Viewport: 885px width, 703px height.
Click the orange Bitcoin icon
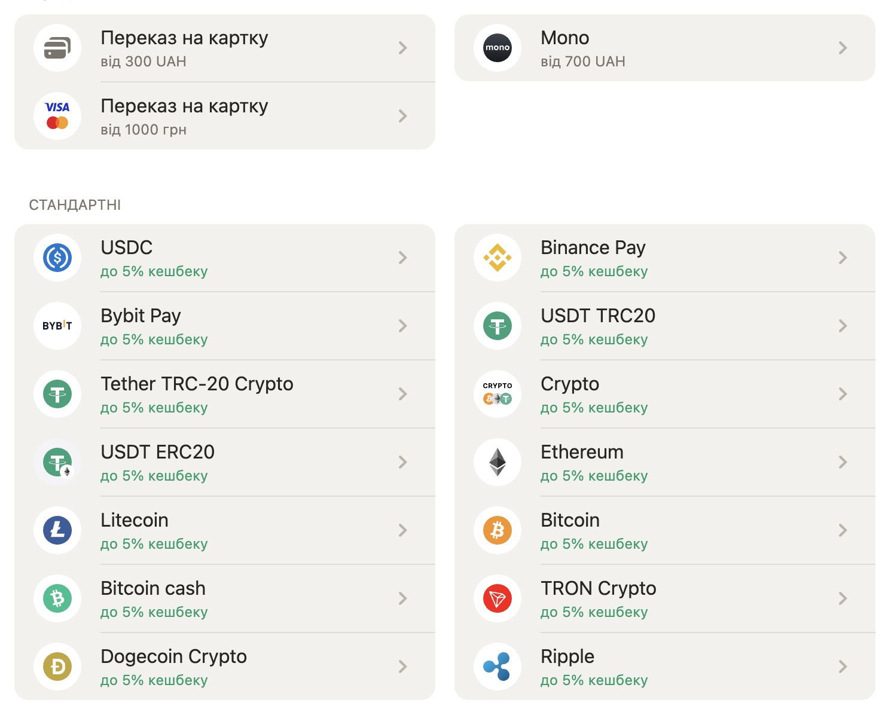pos(498,530)
